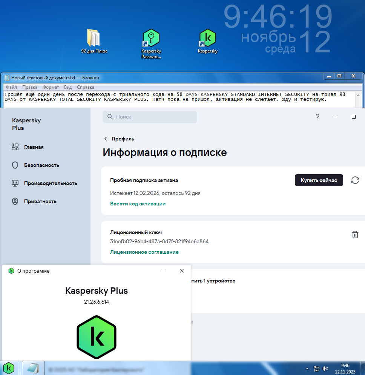Close the 'О программе' window
The height and width of the screenshot is (375, 365).
(x=182, y=271)
